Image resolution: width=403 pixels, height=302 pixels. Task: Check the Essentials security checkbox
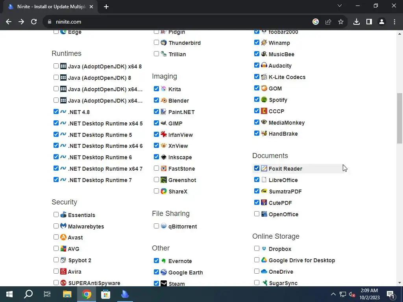tap(56, 214)
